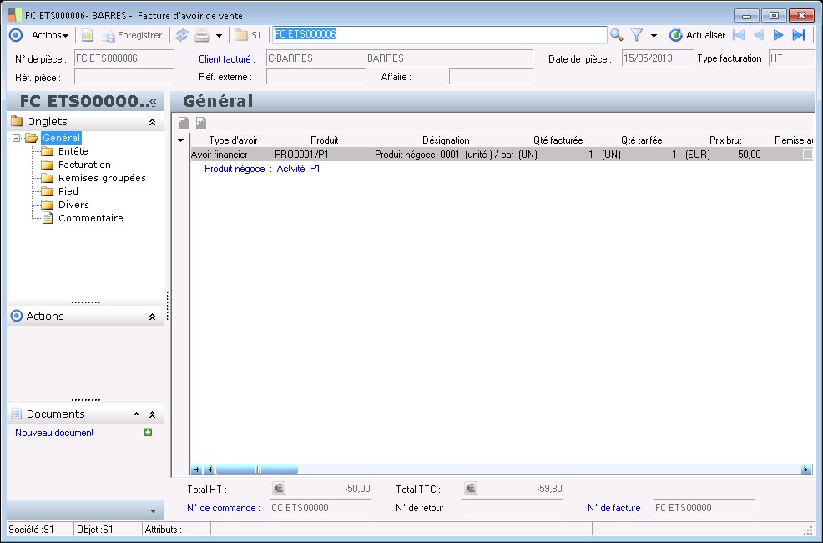Open the Actions dropdown menu
Screen dimensions: 823x543
tap(49, 35)
